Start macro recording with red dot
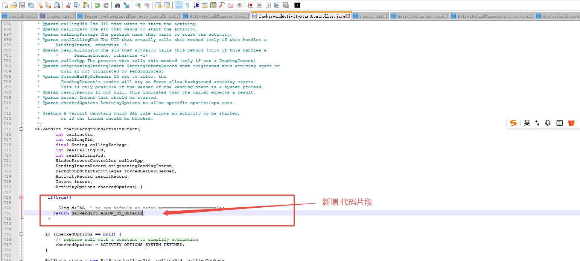The height and width of the screenshot is (261, 580). tap(251, 5)
